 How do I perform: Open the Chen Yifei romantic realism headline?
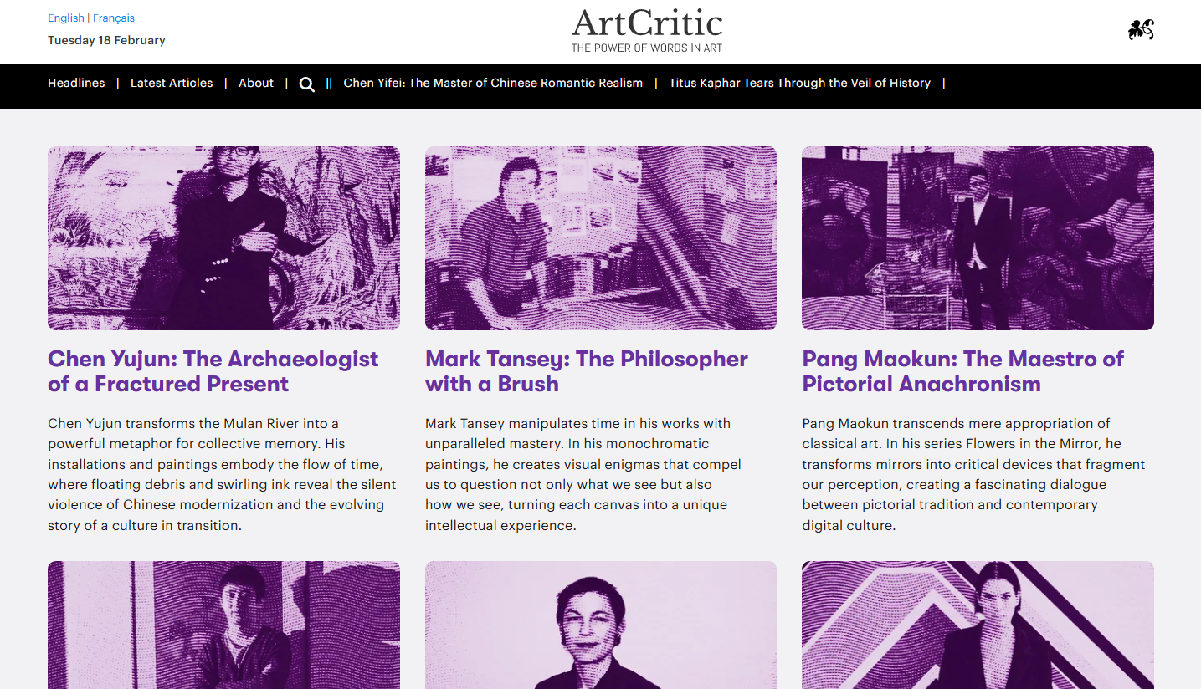point(493,83)
